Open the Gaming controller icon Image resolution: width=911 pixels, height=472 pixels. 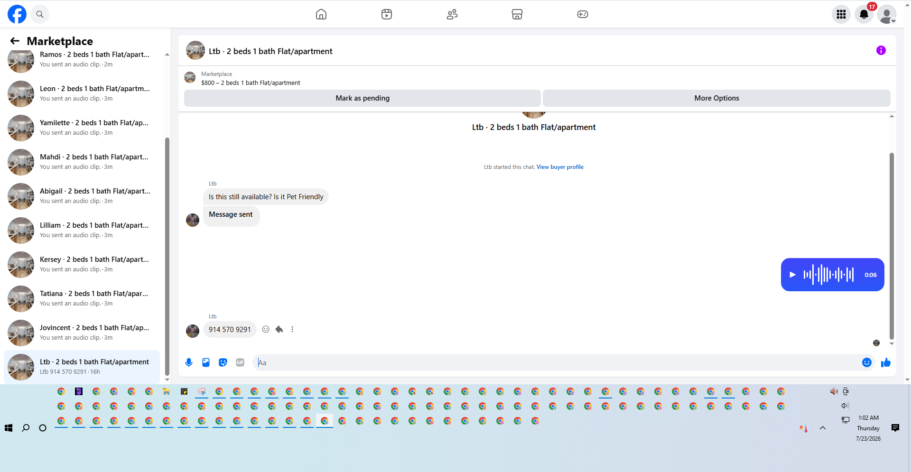(583, 14)
